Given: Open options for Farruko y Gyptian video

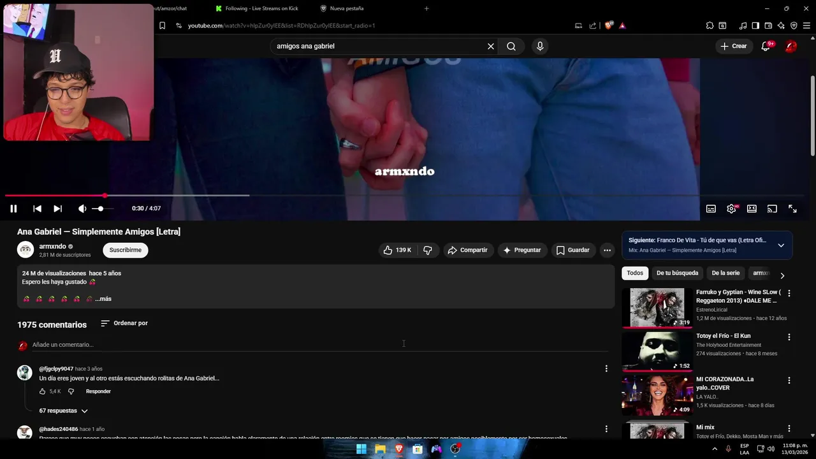Looking at the screenshot, I should 789,293.
